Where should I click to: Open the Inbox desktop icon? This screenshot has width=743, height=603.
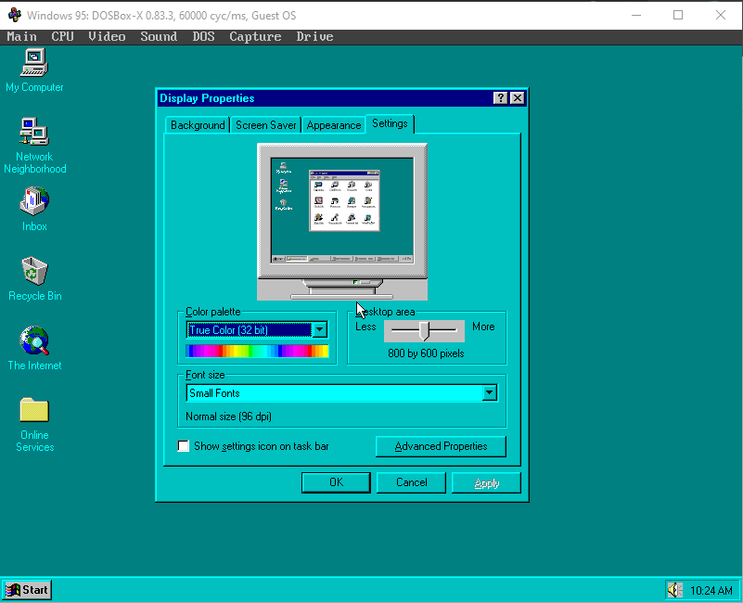coord(34,202)
